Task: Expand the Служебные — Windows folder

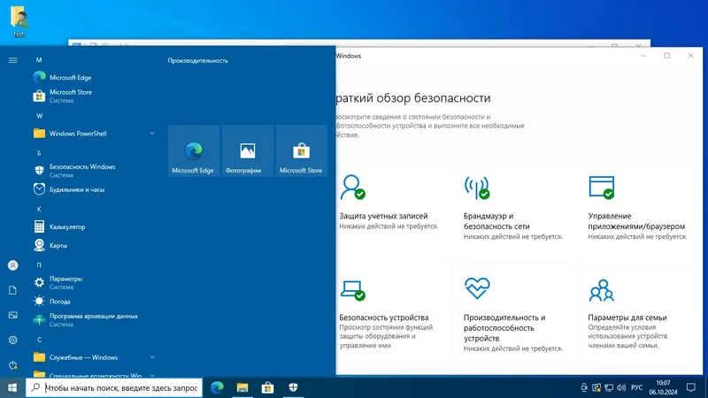Action: 94,357
